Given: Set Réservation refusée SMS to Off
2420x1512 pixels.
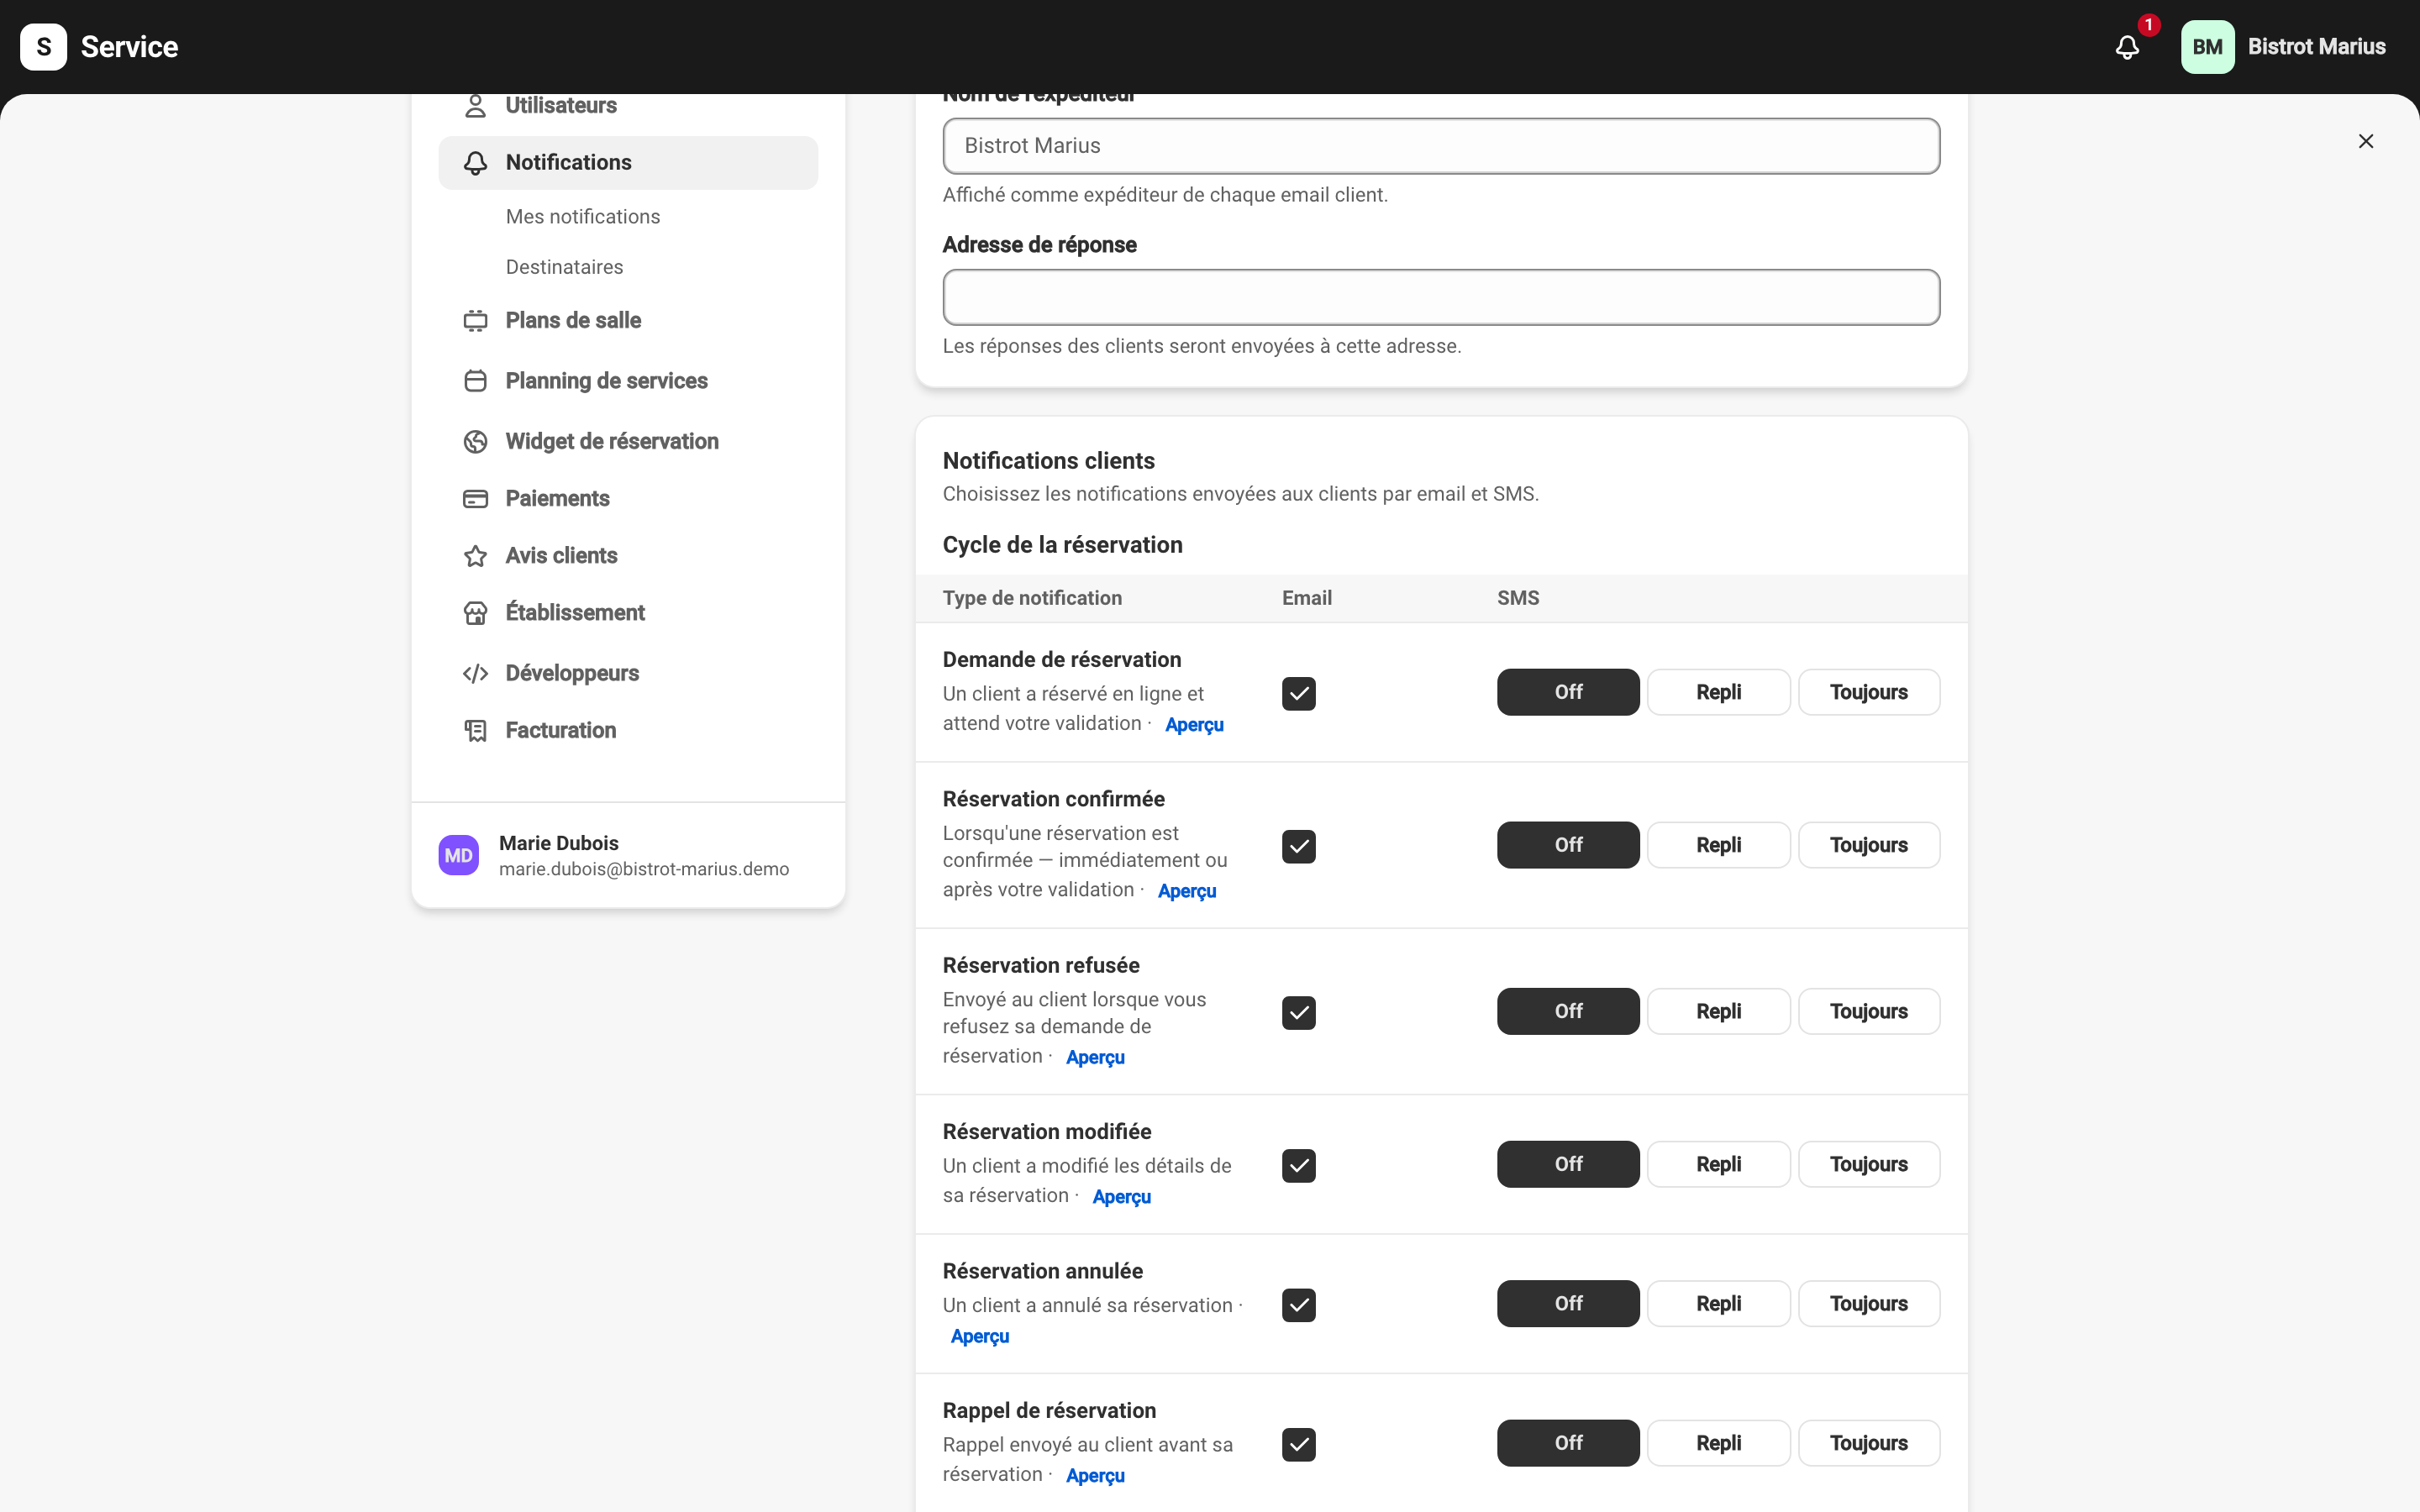Looking at the screenshot, I should pyautogui.click(x=1568, y=1011).
